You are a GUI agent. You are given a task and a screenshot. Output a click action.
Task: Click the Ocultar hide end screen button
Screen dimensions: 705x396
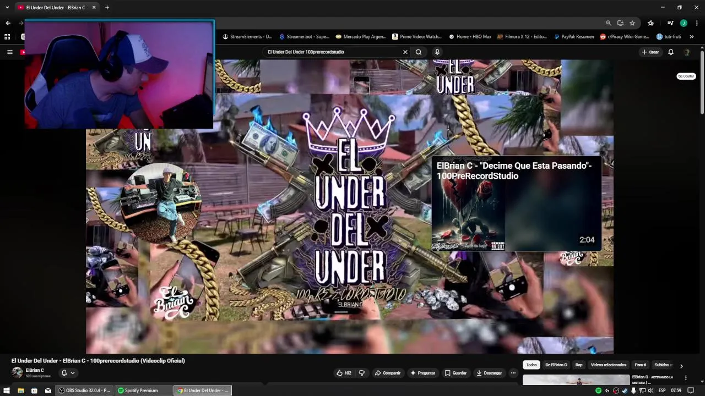(686, 76)
